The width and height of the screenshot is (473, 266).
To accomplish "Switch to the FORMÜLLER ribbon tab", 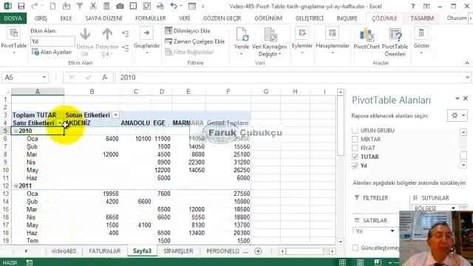I will click(x=151, y=18).
